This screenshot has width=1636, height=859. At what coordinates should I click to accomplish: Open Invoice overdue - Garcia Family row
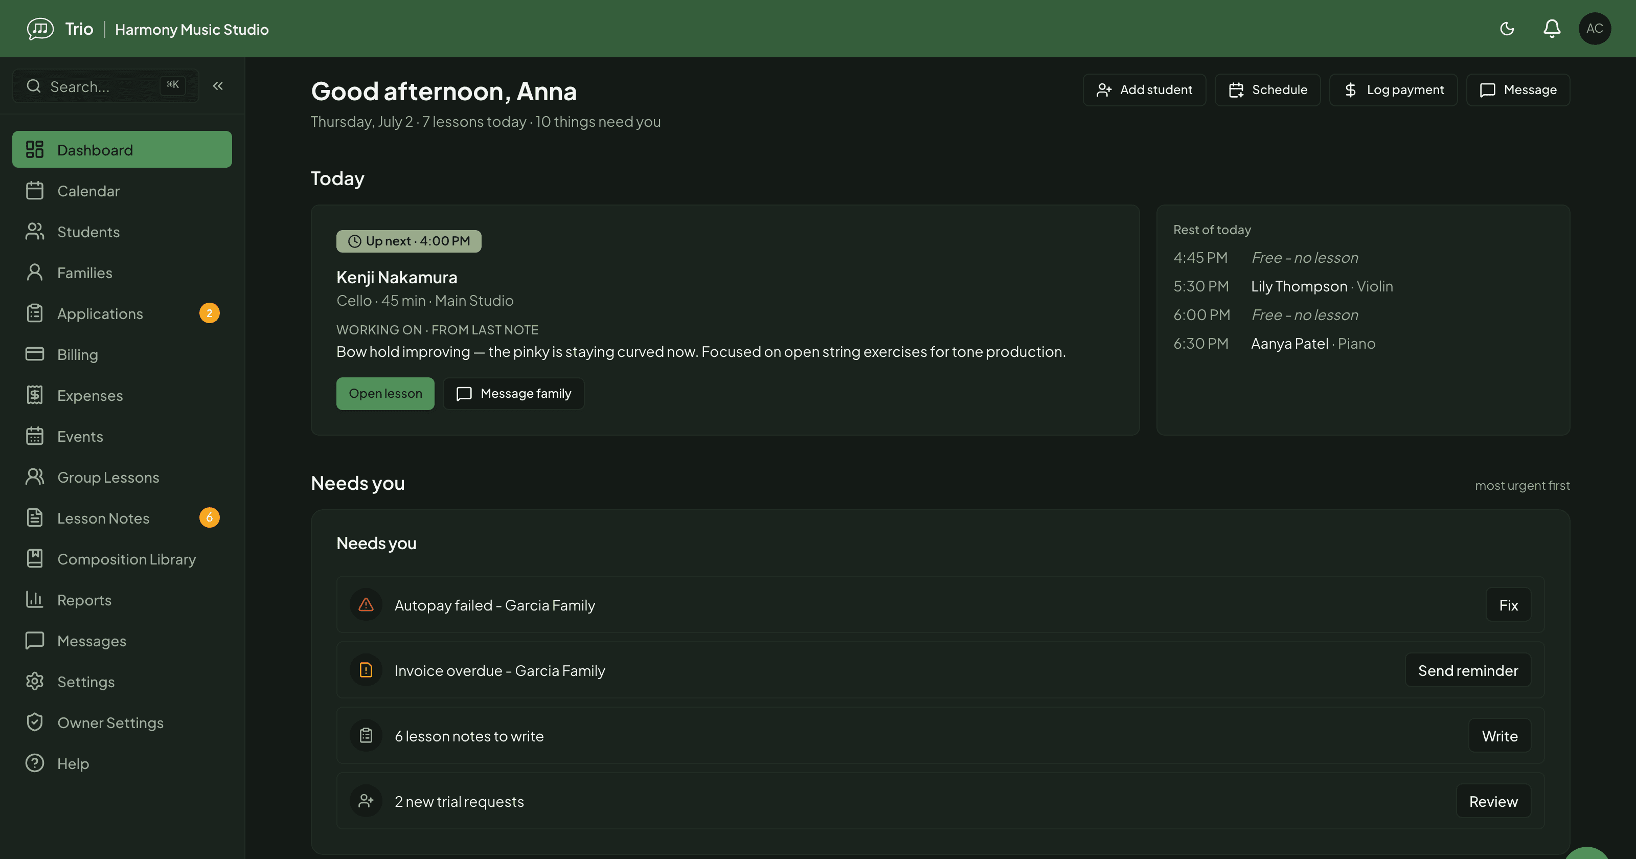(940, 670)
